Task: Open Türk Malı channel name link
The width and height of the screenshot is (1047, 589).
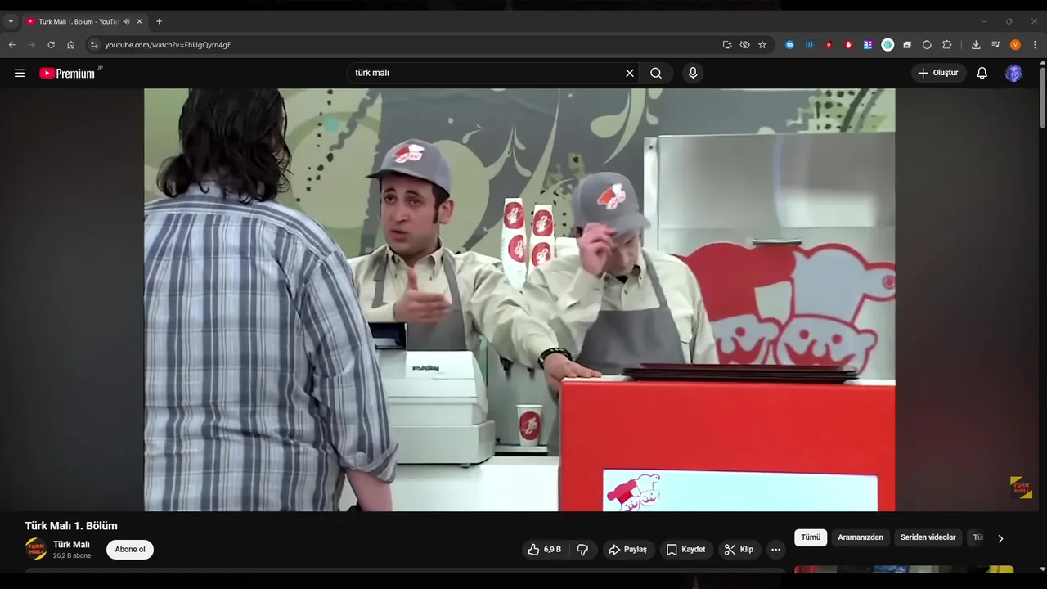Action: click(71, 545)
